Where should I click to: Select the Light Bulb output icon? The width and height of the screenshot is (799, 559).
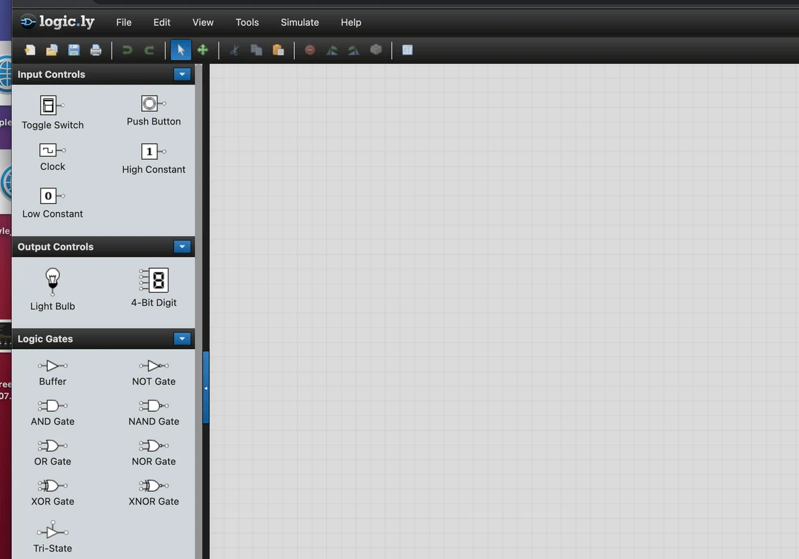(x=53, y=282)
